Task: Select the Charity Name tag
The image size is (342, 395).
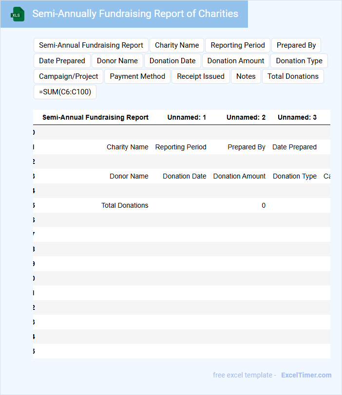Action: (x=177, y=45)
